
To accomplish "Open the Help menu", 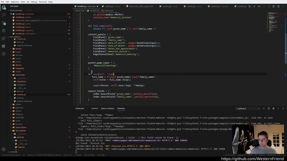I will 50,2.
